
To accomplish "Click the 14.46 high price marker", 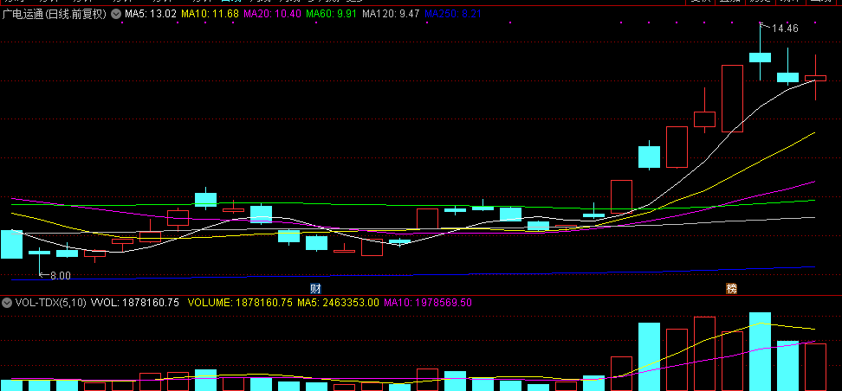I will point(785,29).
